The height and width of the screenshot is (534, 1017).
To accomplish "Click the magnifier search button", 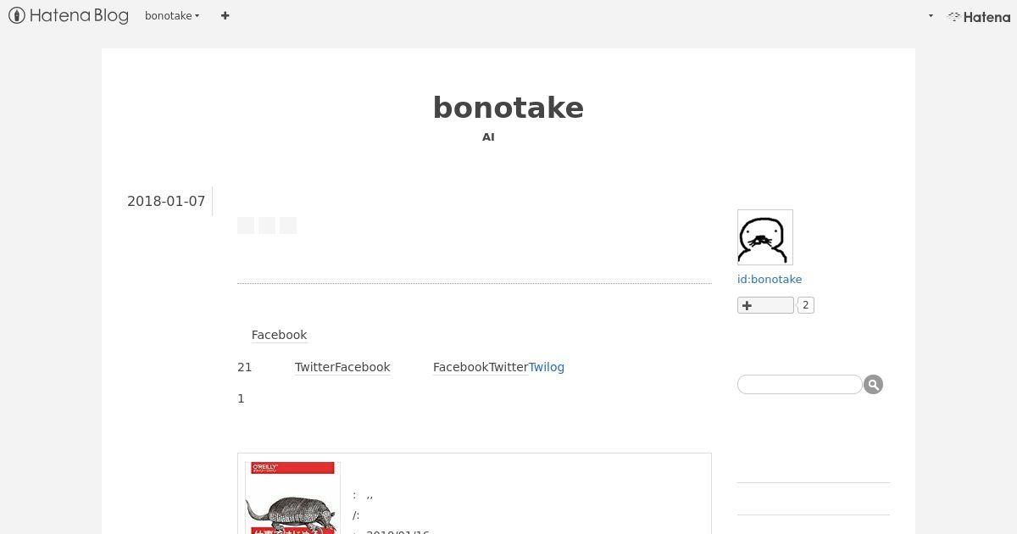I will (874, 385).
